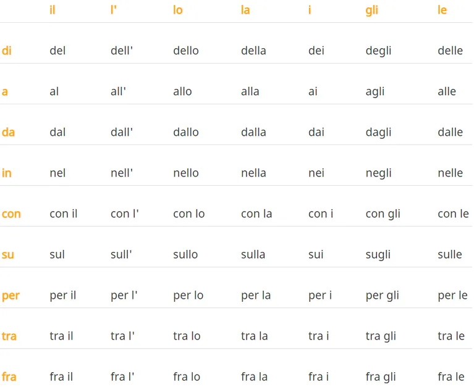Screen dimensions: 474x387
Task: Click the orange 'con' row label
Action: 11,214
